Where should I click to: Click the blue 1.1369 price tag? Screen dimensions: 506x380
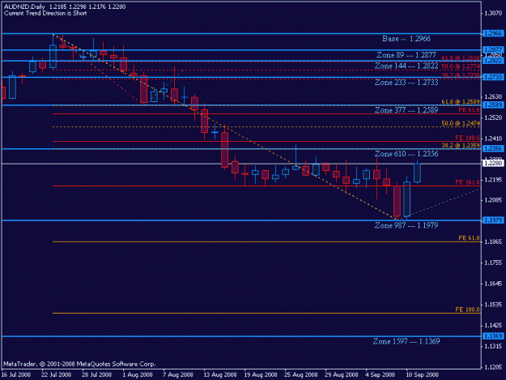[493, 336]
